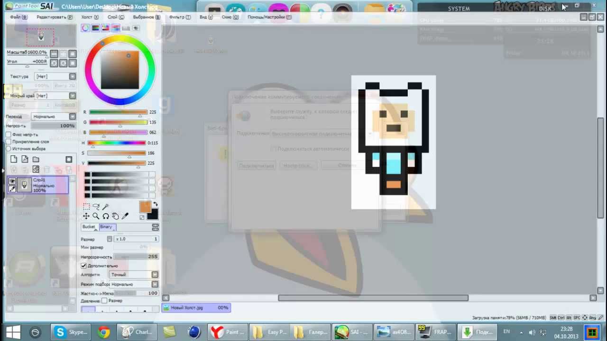607x341 pixels.
Task: Open the Окно menu
Action: (x=230, y=17)
